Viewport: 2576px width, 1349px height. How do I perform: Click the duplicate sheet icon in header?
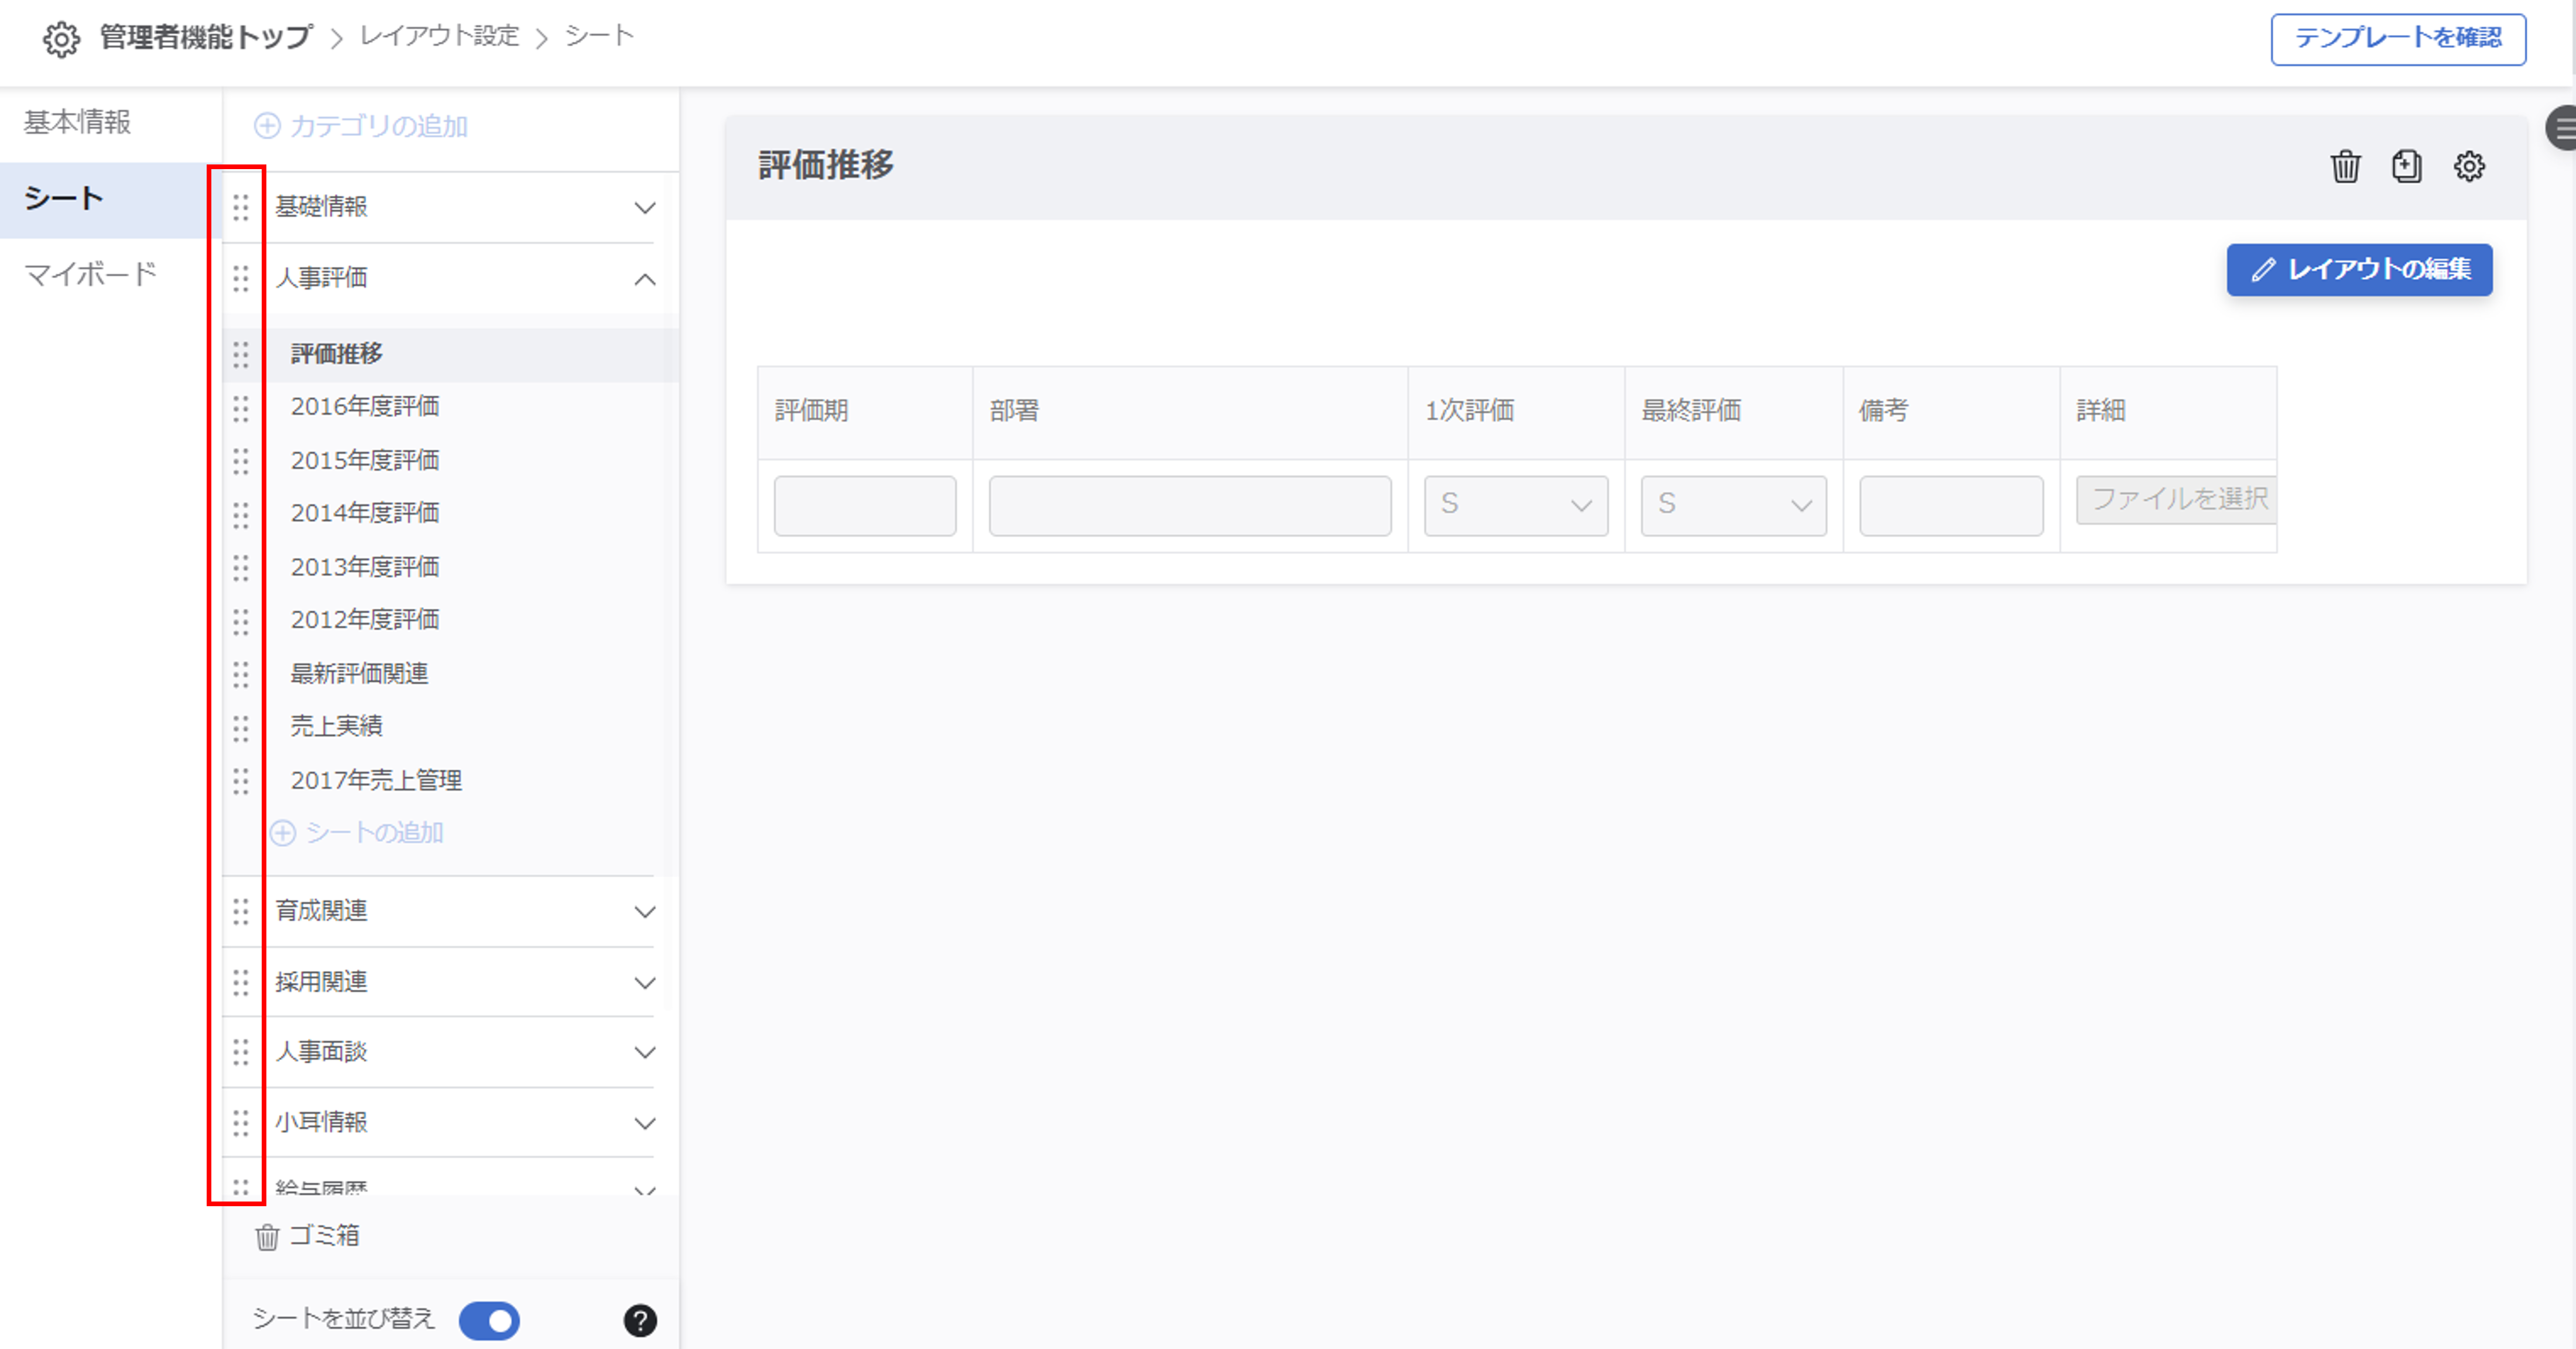click(2406, 166)
